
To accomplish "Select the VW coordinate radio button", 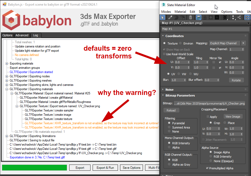I will [179, 74].
